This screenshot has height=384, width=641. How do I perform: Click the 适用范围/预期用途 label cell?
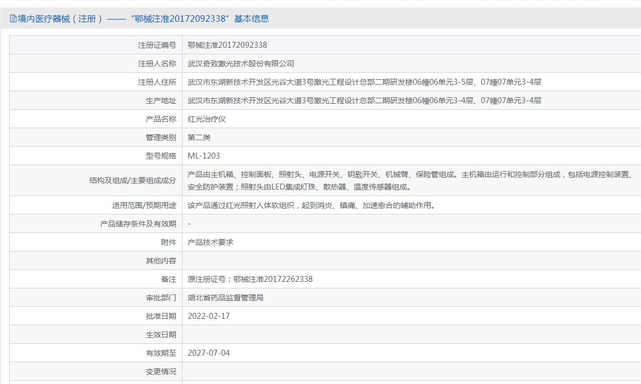point(96,205)
